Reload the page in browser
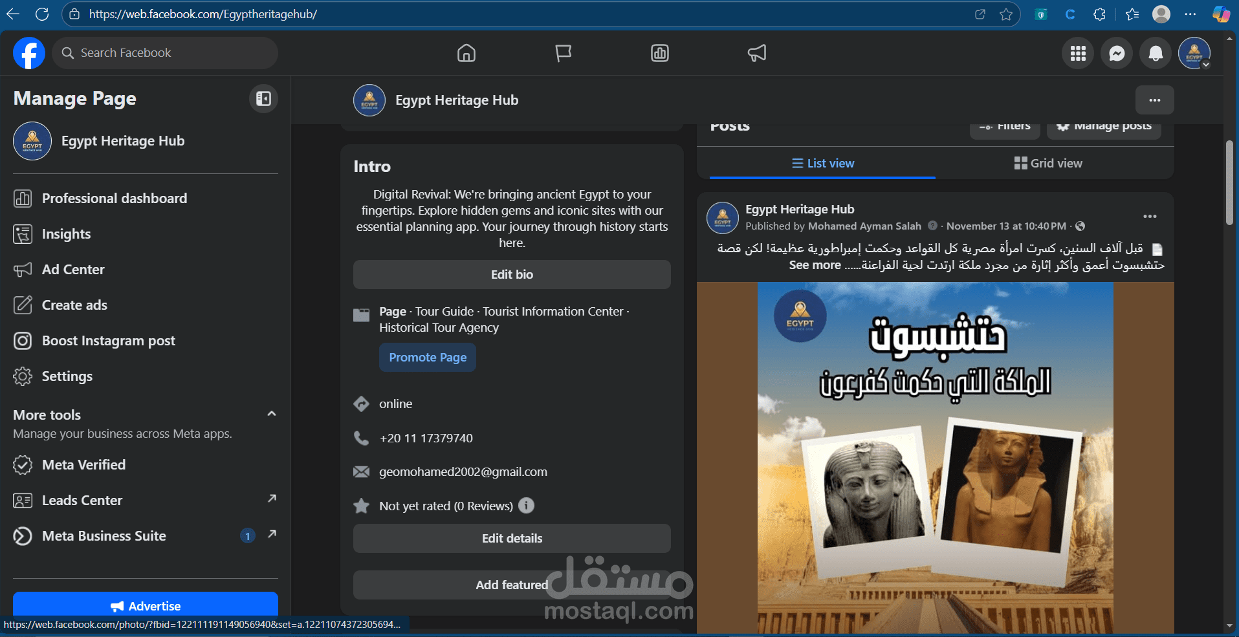 click(x=42, y=14)
